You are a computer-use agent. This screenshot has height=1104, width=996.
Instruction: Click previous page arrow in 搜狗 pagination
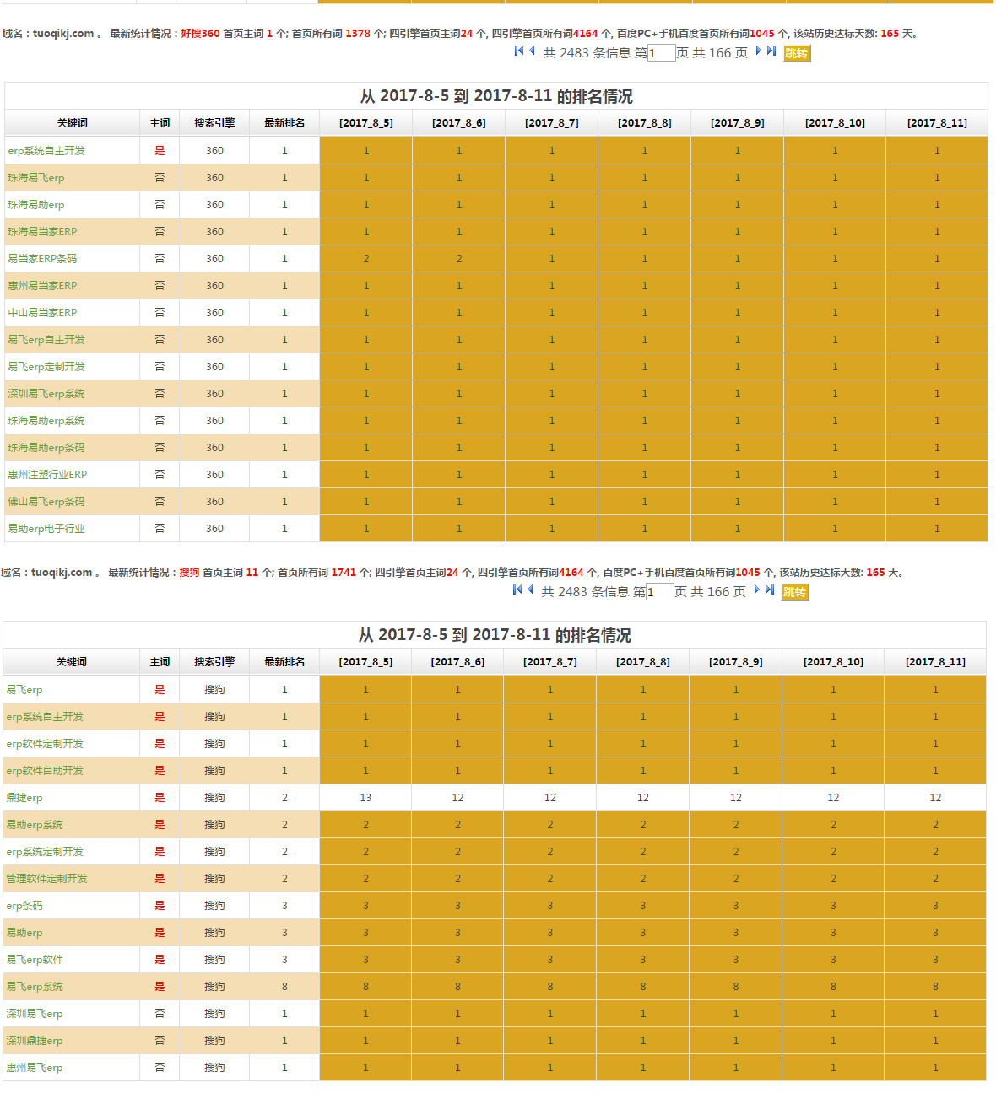click(530, 590)
